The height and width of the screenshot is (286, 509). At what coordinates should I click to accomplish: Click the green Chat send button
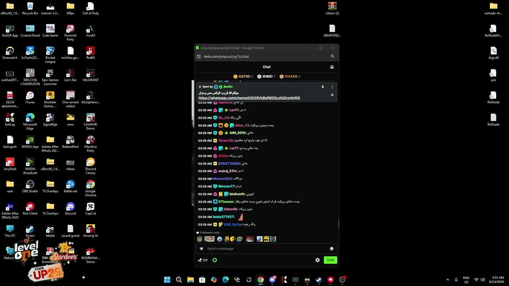point(330,260)
